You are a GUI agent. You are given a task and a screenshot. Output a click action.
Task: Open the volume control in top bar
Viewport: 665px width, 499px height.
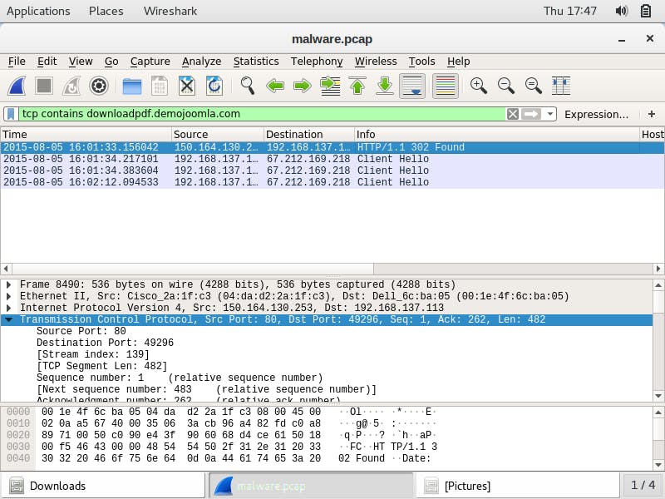pyautogui.click(x=622, y=11)
